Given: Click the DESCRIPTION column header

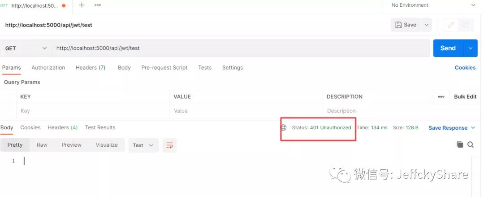Looking at the screenshot, I should coord(345,96).
